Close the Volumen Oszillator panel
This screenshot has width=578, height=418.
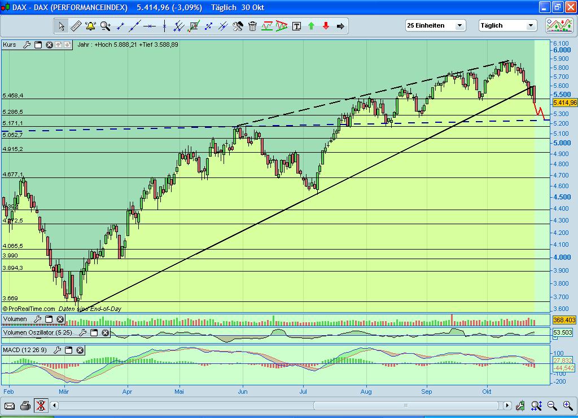coord(106,332)
